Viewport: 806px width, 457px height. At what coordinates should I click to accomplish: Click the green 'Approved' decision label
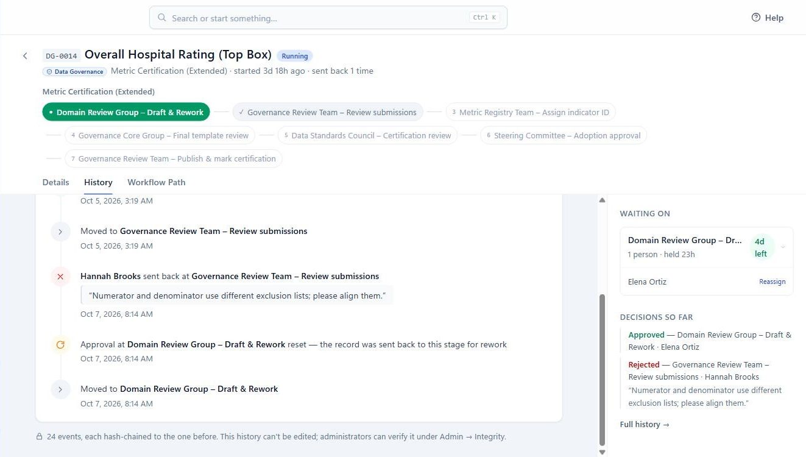(646, 335)
